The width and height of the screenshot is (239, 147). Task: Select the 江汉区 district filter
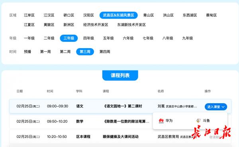click(49, 15)
